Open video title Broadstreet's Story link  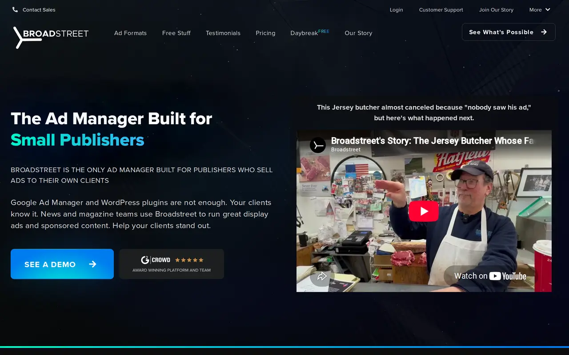point(432,141)
